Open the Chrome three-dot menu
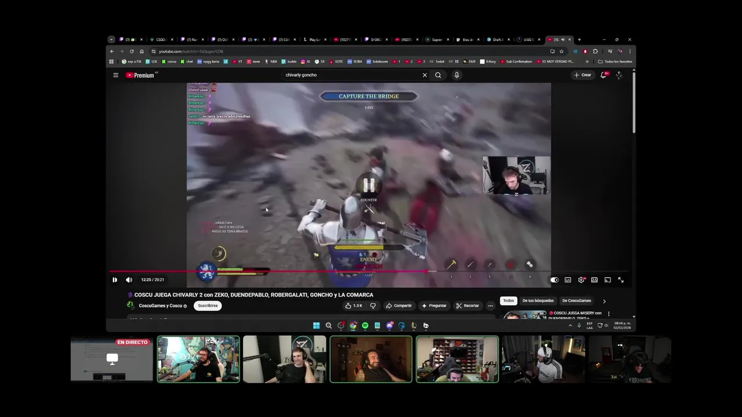Viewport: 742px width, 417px height. [630, 51]
